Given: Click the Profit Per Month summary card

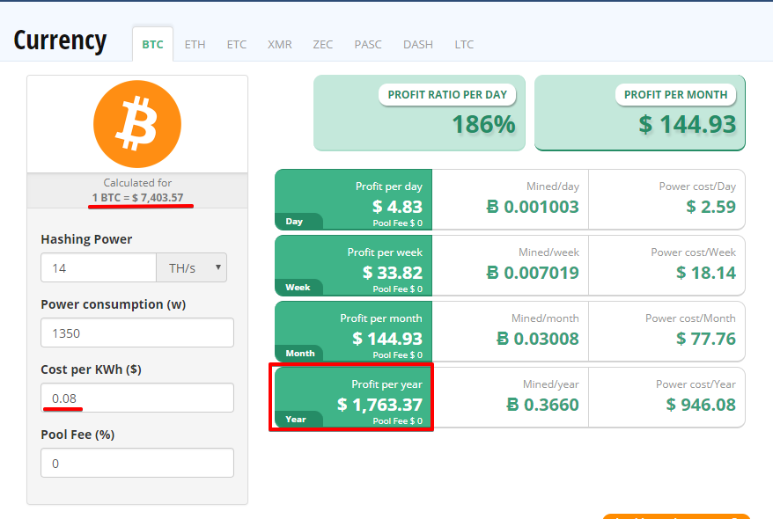Looking at the screenshot, I should tap(640, 113).
